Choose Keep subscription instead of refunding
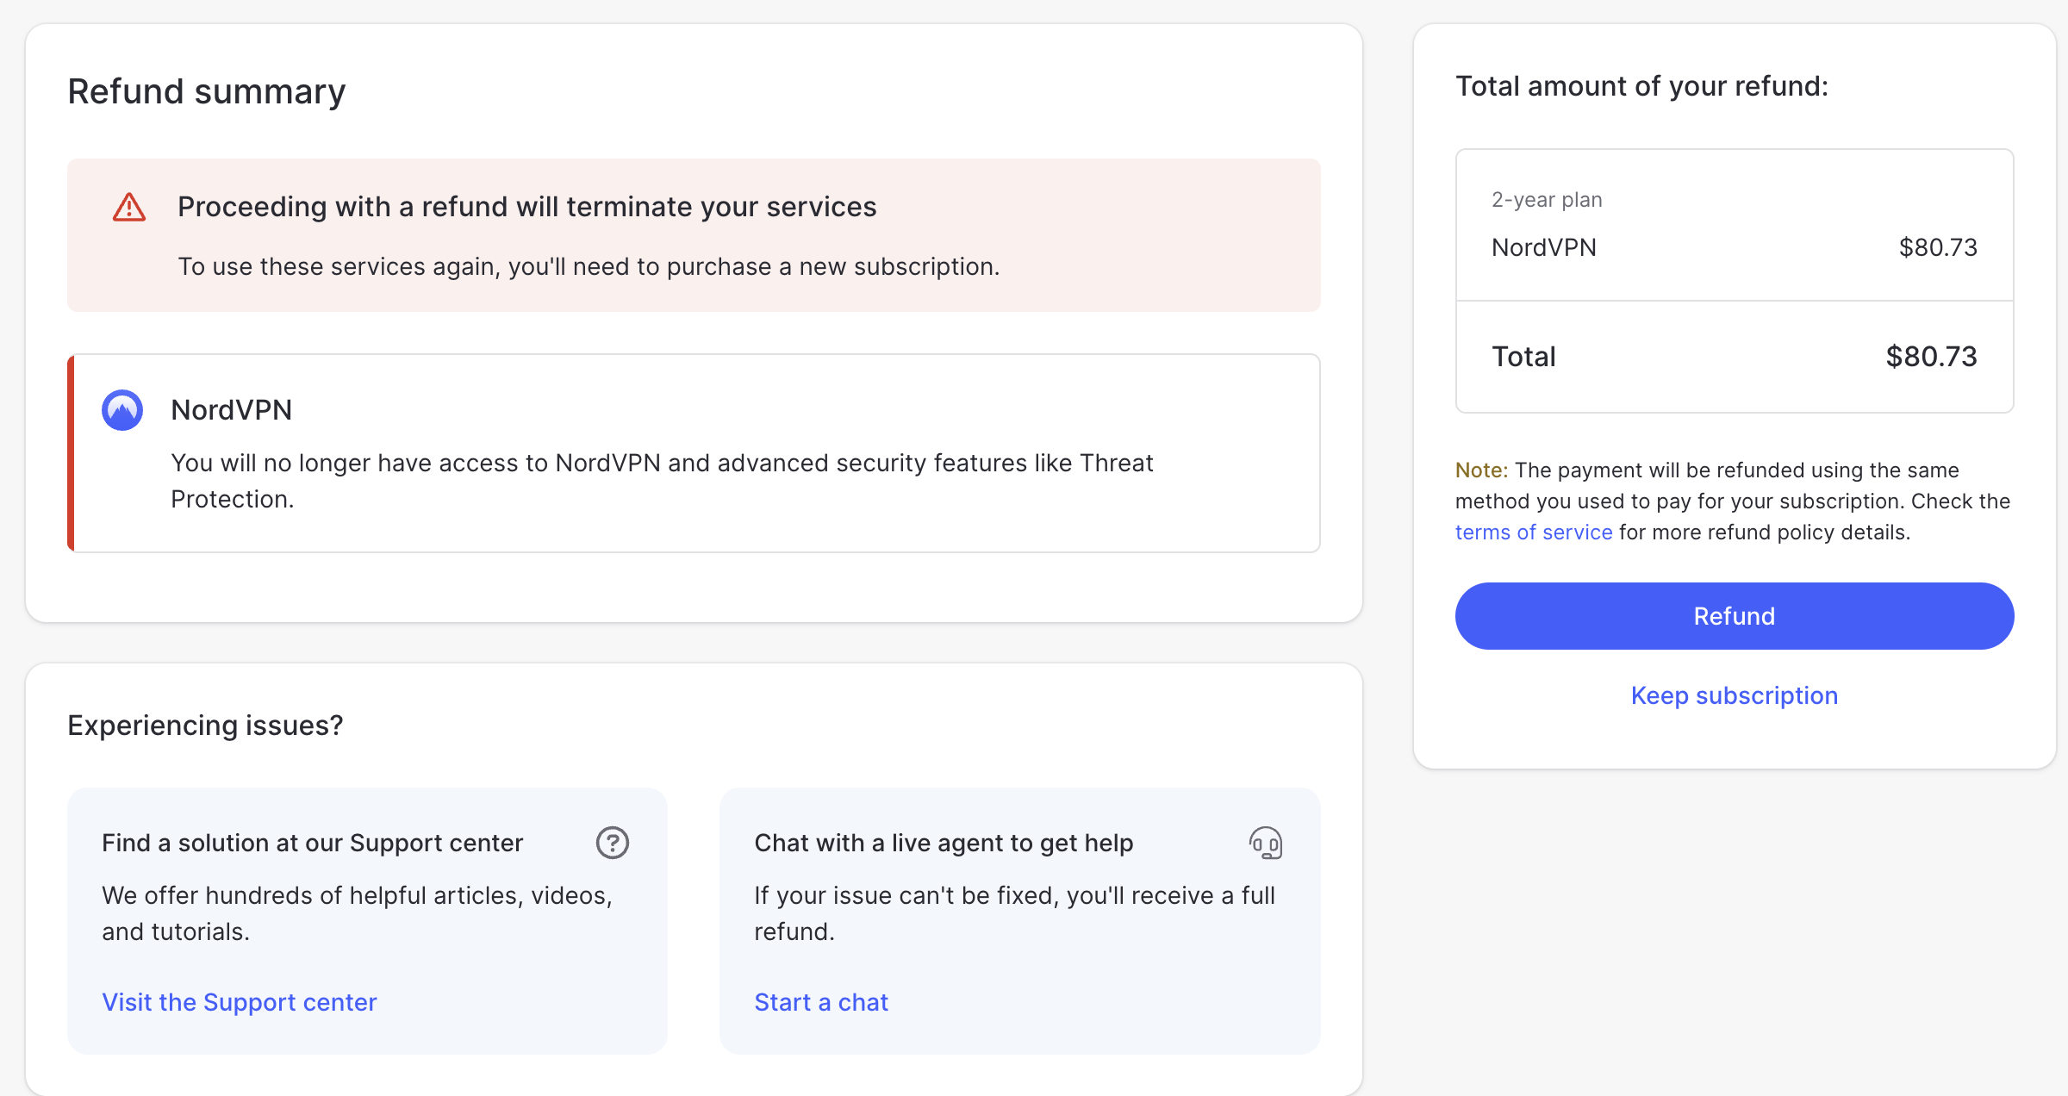Image resolution: width=2068 pixels, height=1096 pixels. pos(1734,695)
